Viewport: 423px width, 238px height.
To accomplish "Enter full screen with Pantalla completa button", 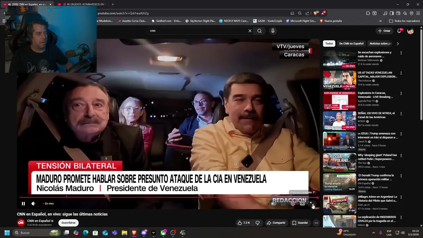I will coord(312,204).
